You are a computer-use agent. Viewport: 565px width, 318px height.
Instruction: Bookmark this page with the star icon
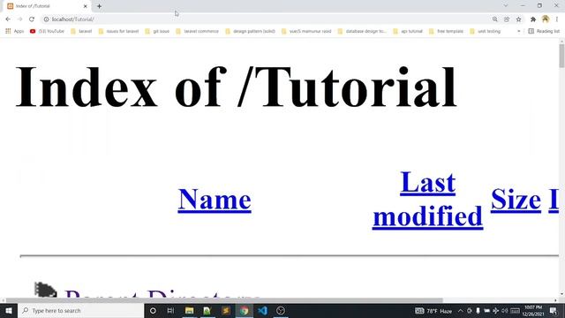(518, 19)
